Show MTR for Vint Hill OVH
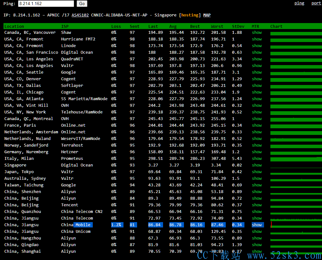Image resolution: width=322 pixels, height=260 pixels. click(x=257, y=106)
